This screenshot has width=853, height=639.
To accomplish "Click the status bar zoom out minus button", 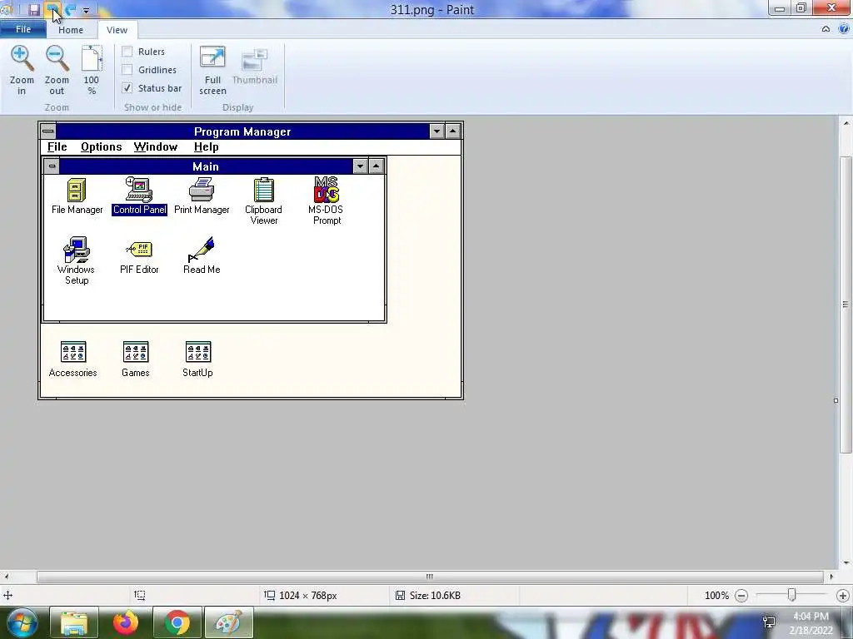I will click(x=741, y=596).
